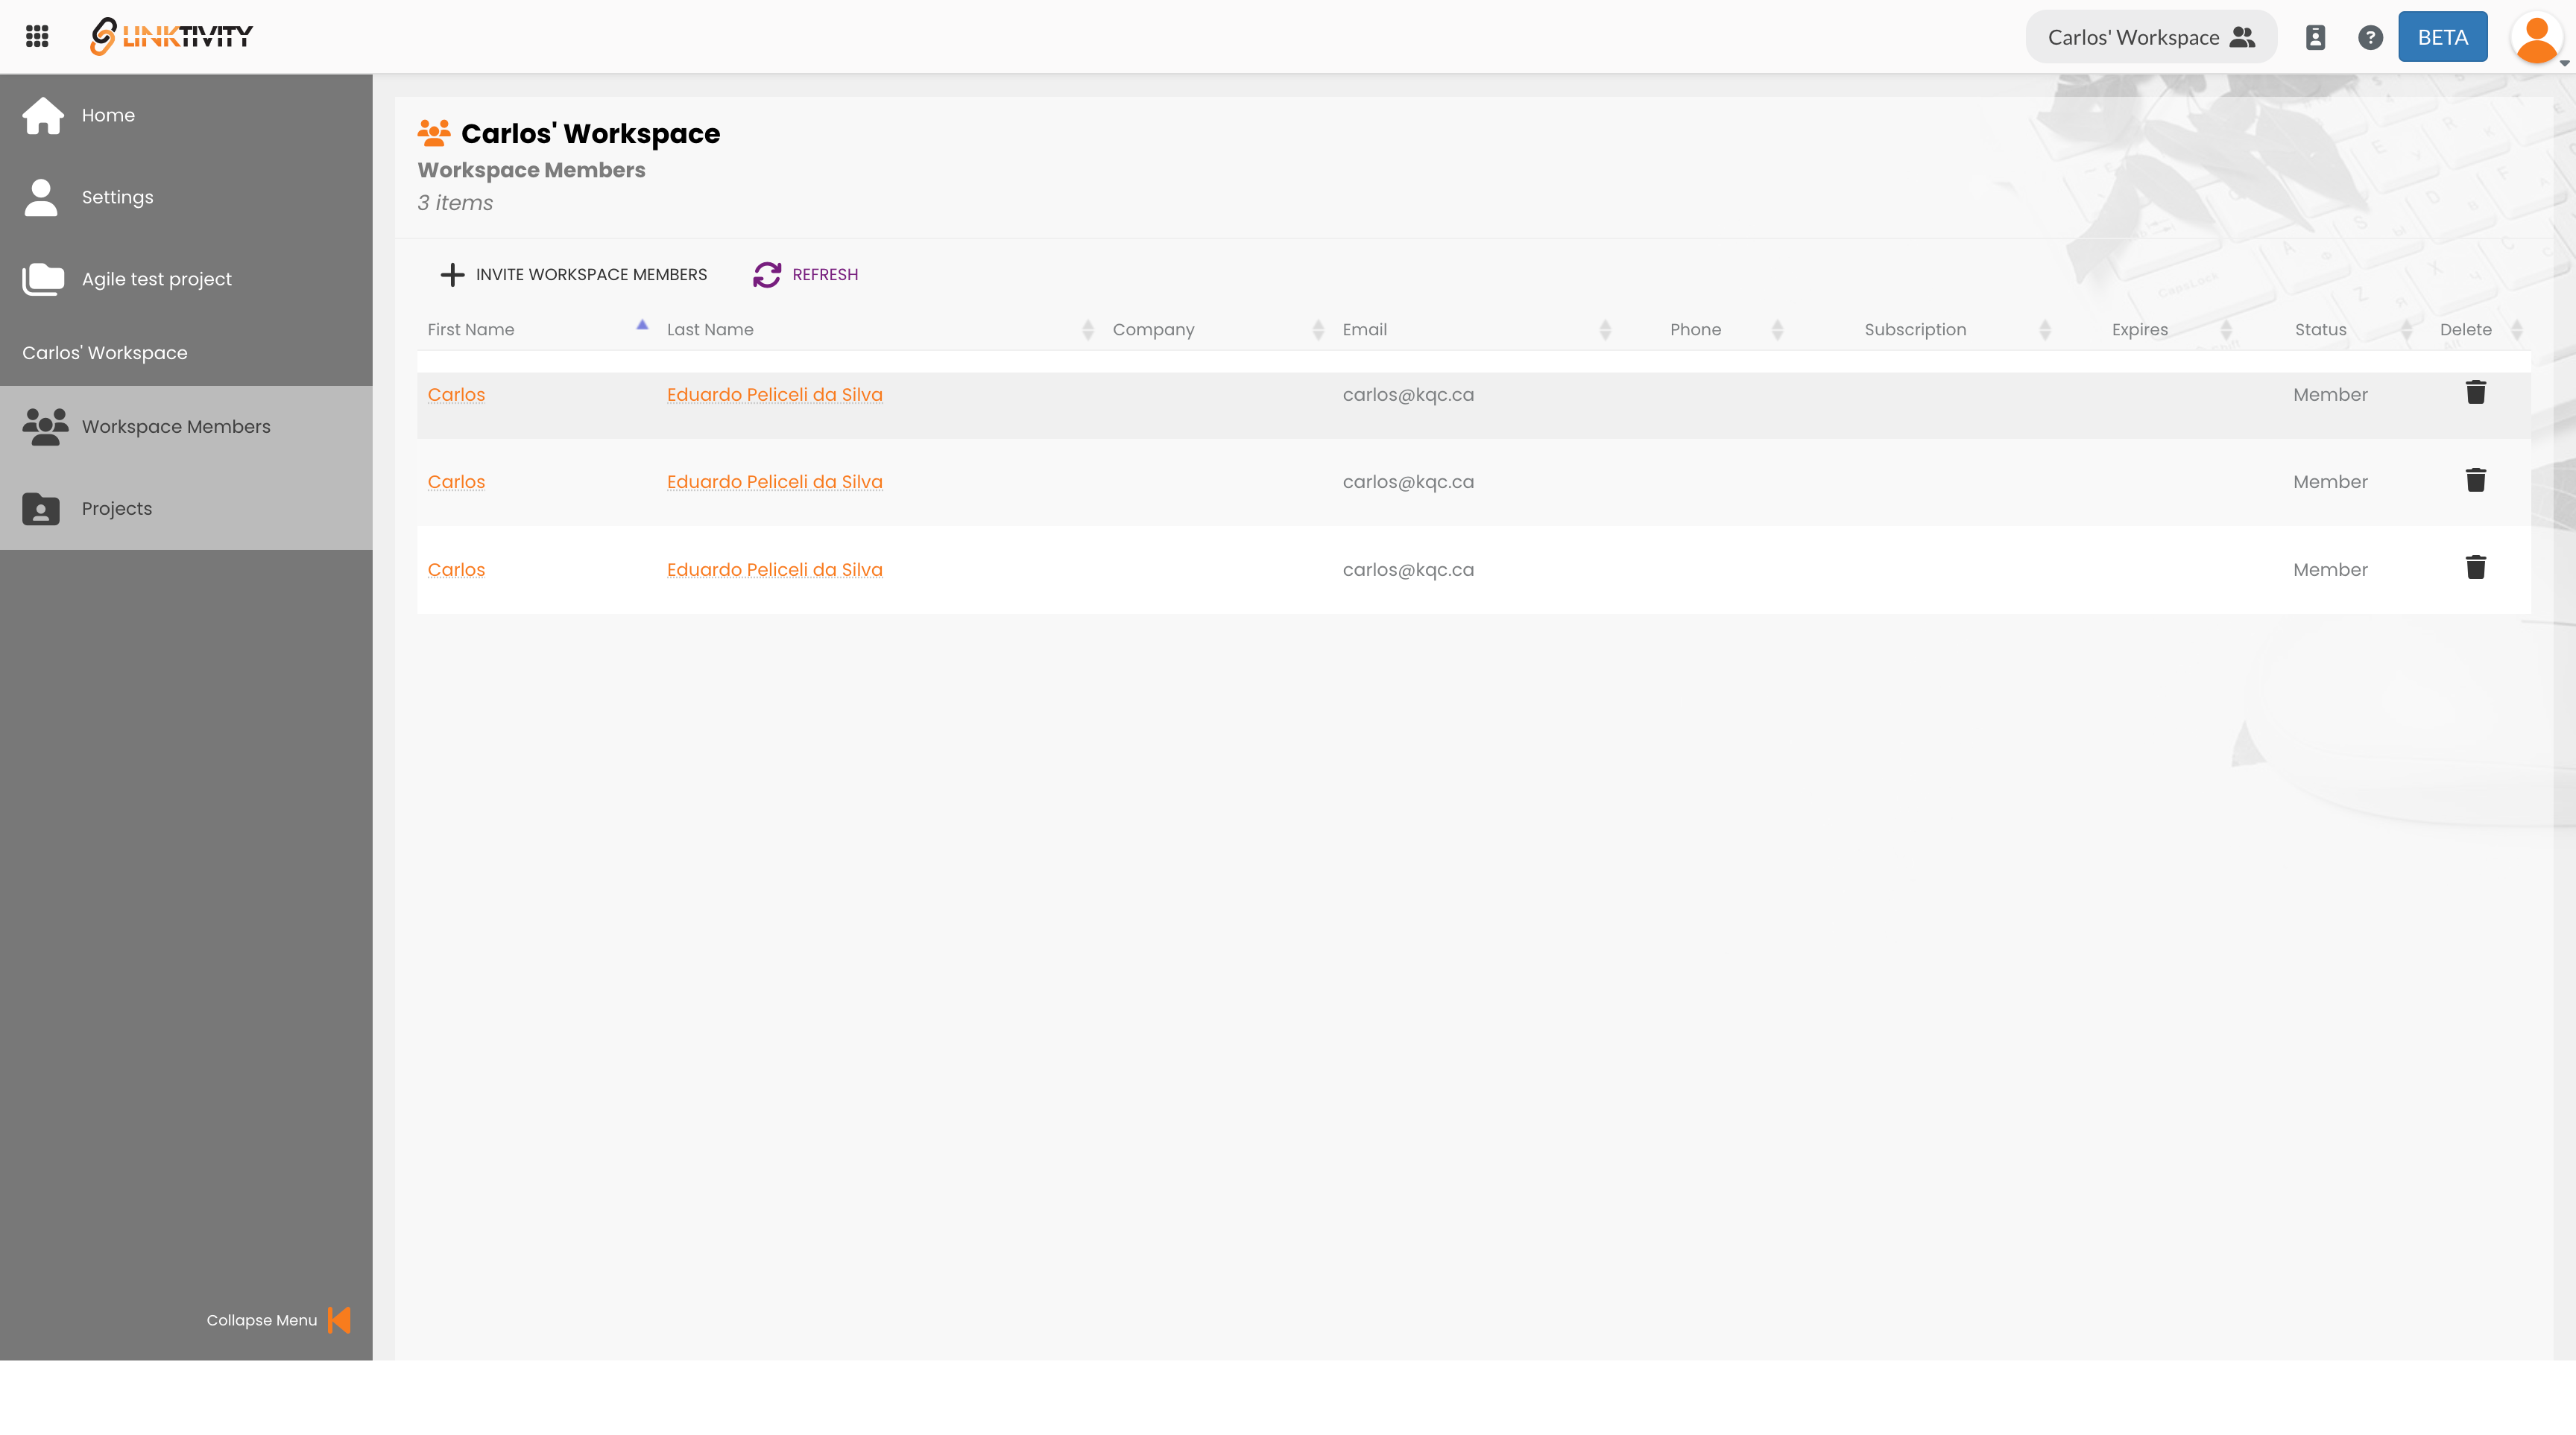
Task: Open the Carlos' Workspace selector in header
Action: pyautogui.click(x=2151, y=37)
